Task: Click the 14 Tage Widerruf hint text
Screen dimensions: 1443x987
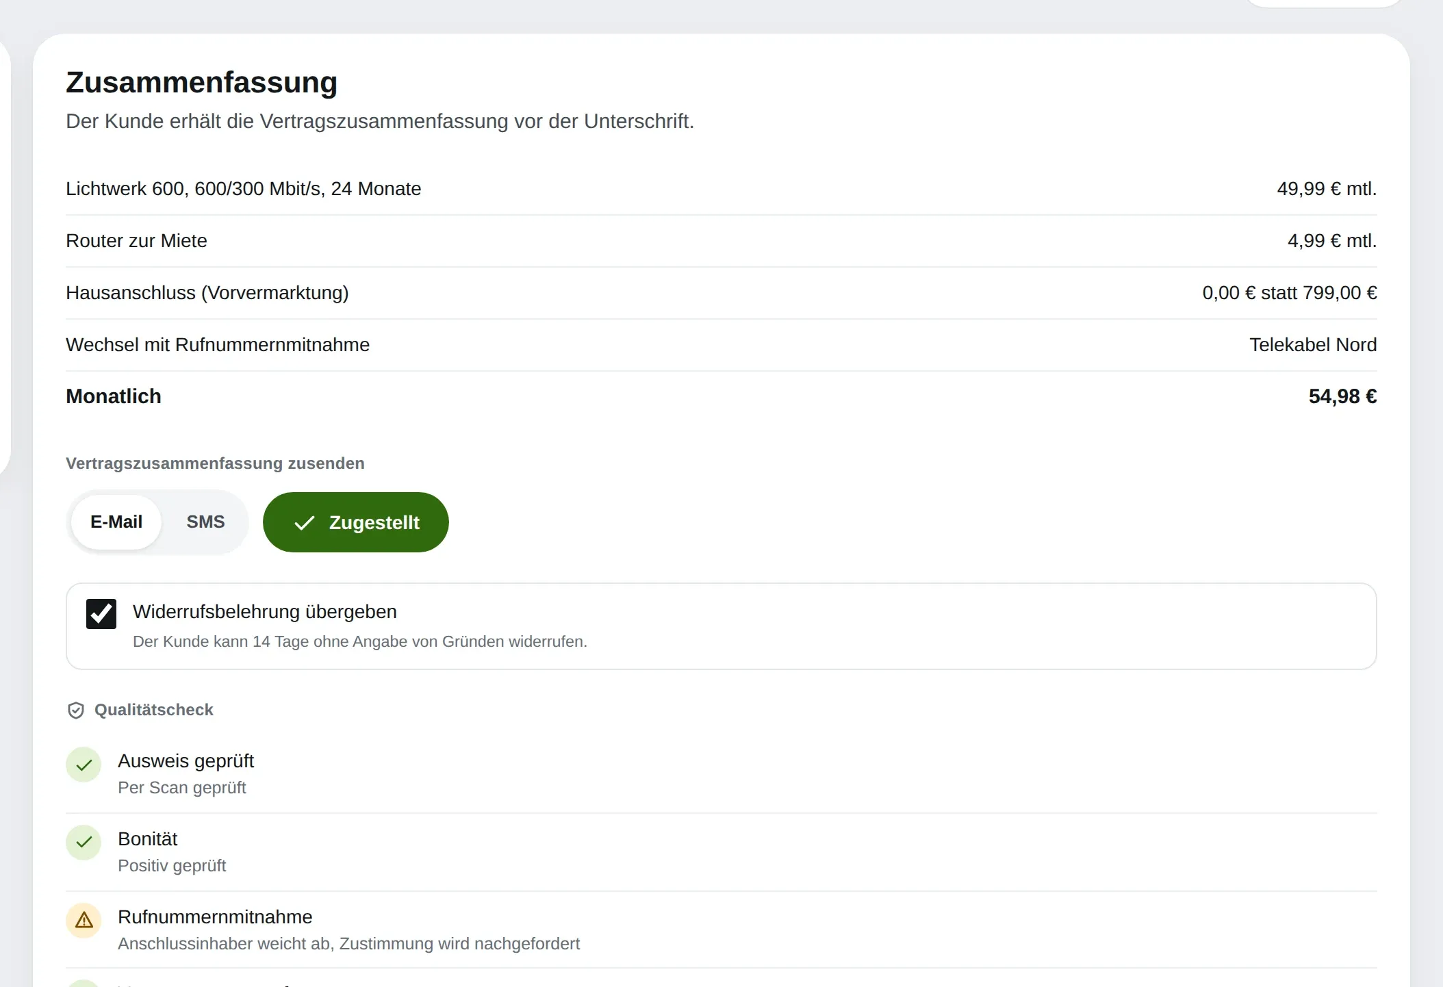Action: [x=360, y=642]
